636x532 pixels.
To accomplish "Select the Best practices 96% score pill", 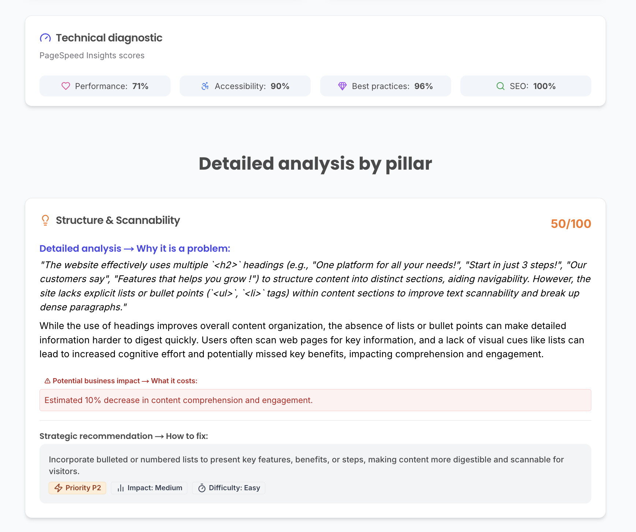I will pyautogui.click(x=386, y=86).
